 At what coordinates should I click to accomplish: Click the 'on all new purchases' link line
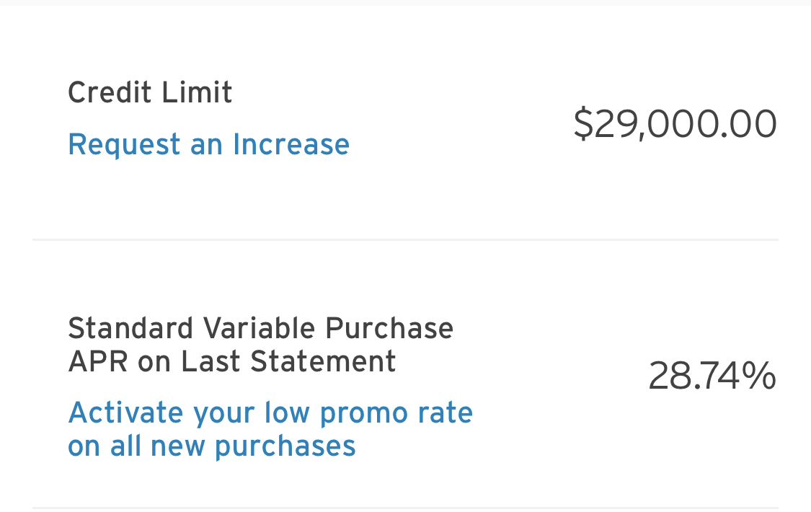pos(211,446)
